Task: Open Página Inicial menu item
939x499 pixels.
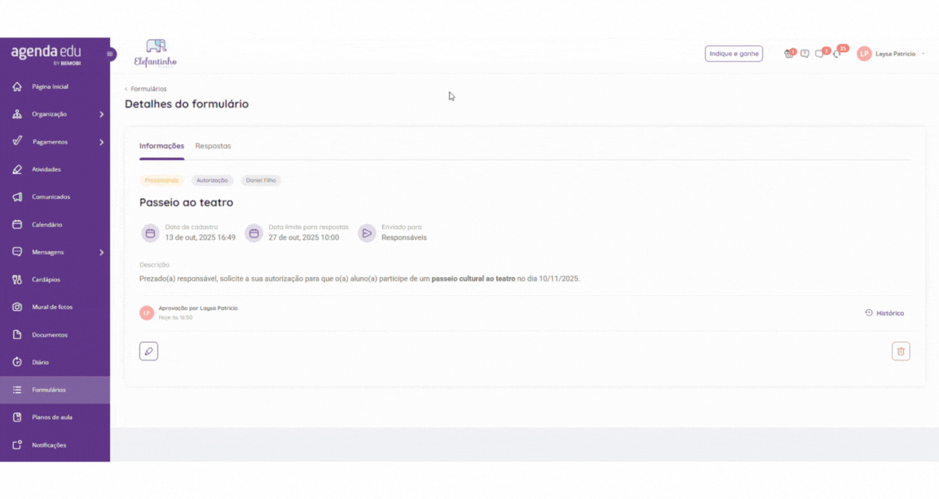Action: [x=55, y=87]
